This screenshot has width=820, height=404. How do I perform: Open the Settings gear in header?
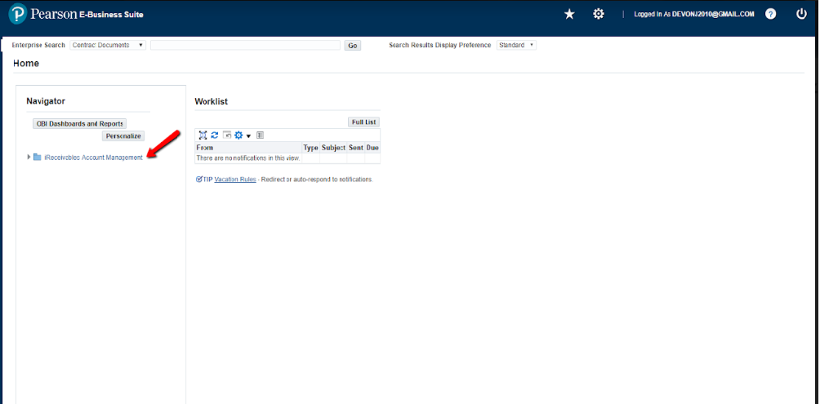pyautogui.click(x=599, y=14)
